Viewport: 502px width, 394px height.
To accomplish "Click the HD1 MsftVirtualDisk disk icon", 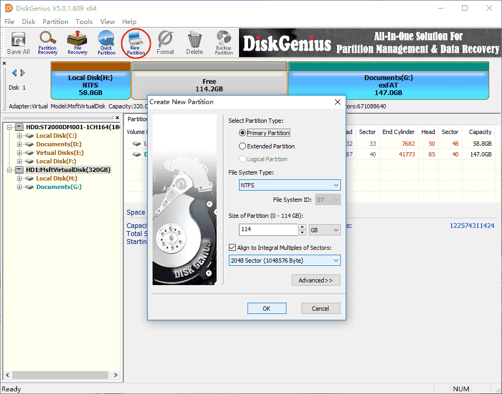I will [19, 170].
